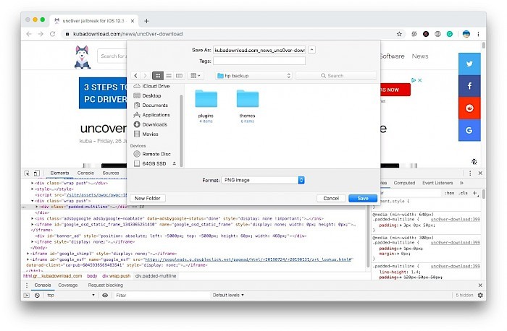Click Cancel in the save dialog
The width and height of the screenshot is (507, 331).
pyautogui.click(x=331, y=199)
